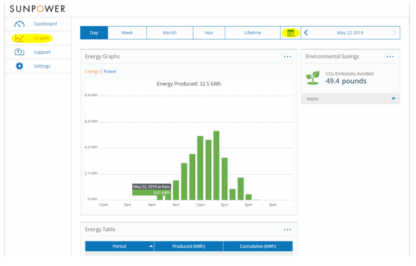416x266 pixels.
Task: Go to previous day with left arrow
Action: pyautogui.click(x=306, y=33)
